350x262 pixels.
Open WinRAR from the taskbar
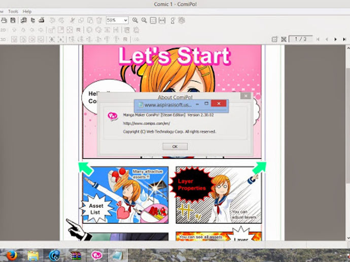[76, 255]
